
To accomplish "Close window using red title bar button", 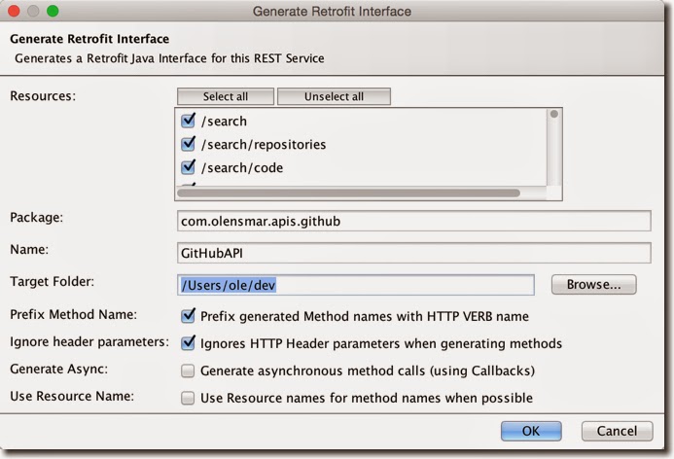I will (x=14, y=11).
